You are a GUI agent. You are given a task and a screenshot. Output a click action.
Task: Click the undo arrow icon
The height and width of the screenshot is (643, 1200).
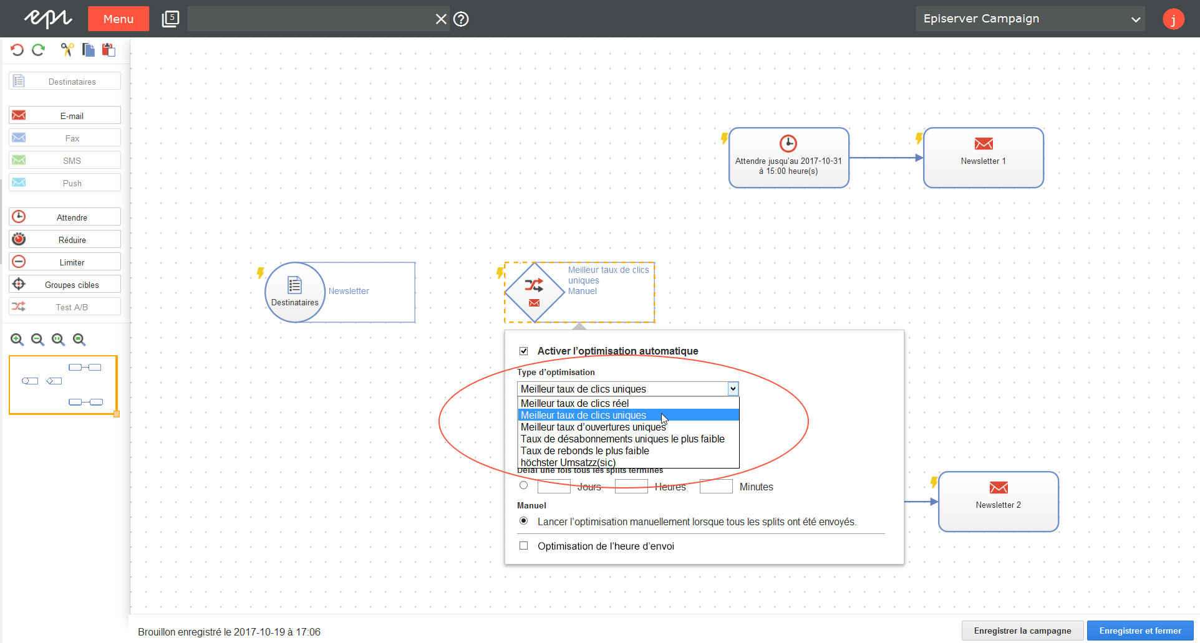click(x=17, y=50)
